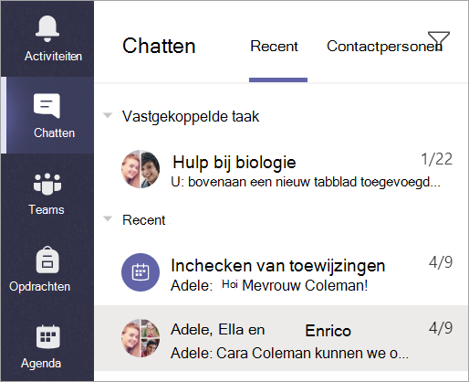Screen dimensions: 469x382
Task: Click the 1/22 date on Hulp bij biologie
Action: click(436, 159)
